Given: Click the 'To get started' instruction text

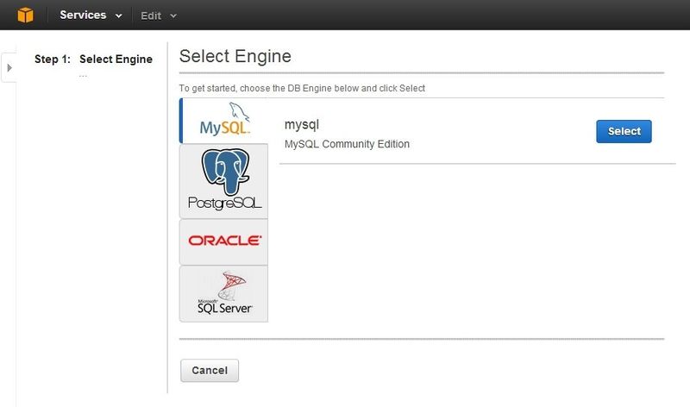Looking at the screenshot, I should pyautogui.click(x=302, y=88).
